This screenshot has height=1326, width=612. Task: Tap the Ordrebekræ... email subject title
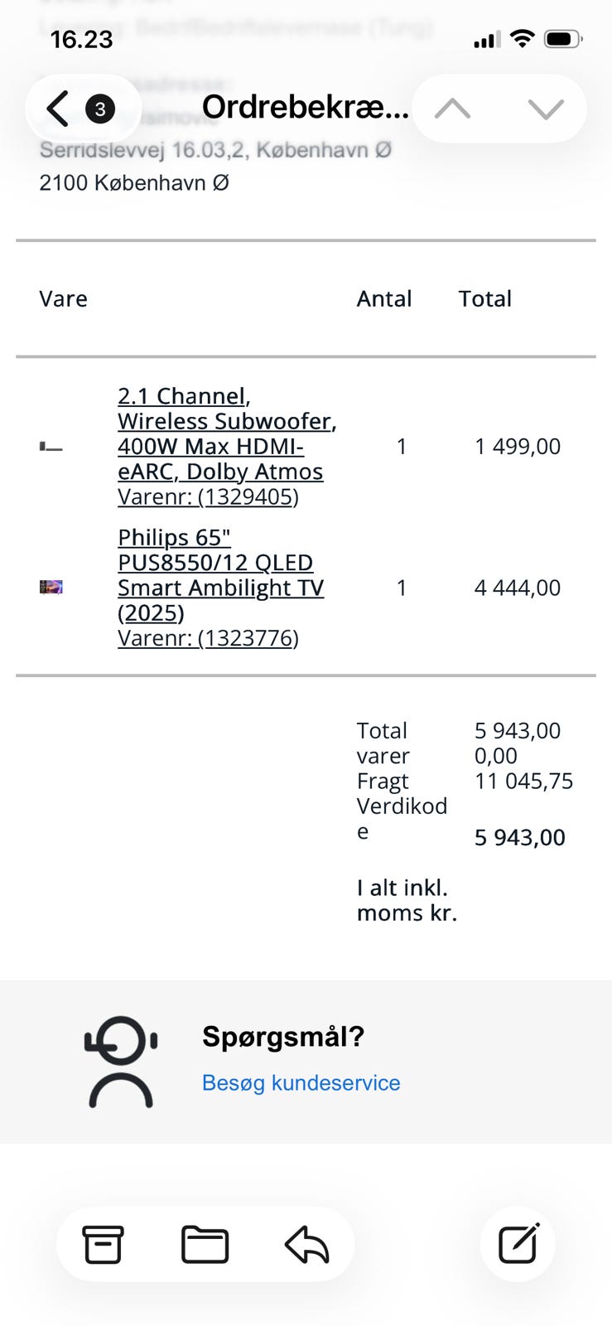coord(305,107)
